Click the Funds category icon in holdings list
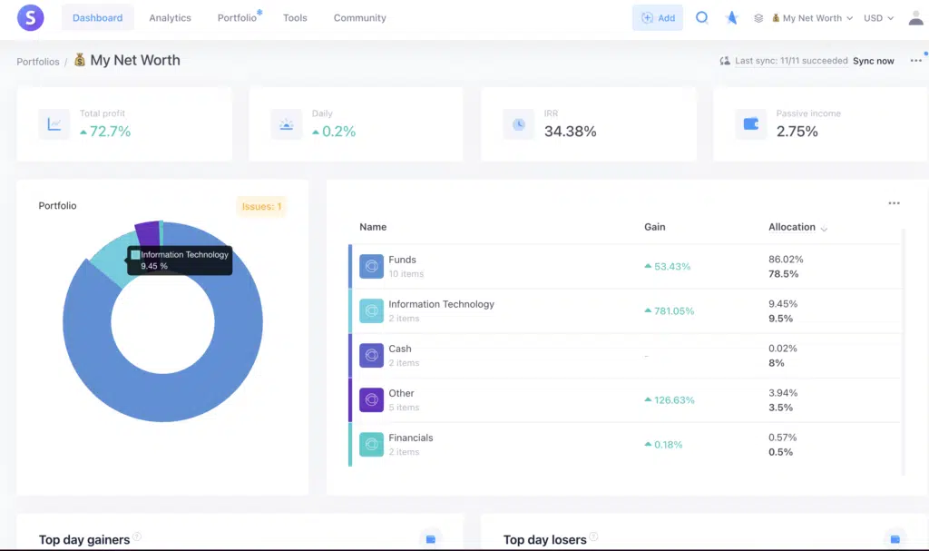Image resolution: width=929 pixels, height=551 pixels. 371,266
